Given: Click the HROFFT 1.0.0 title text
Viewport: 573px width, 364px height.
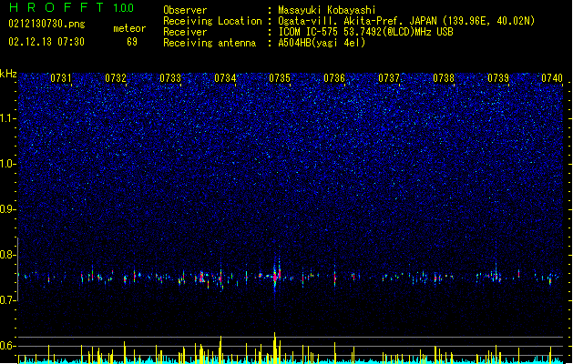Looking at the screenshot, I should tap(72, 7).
